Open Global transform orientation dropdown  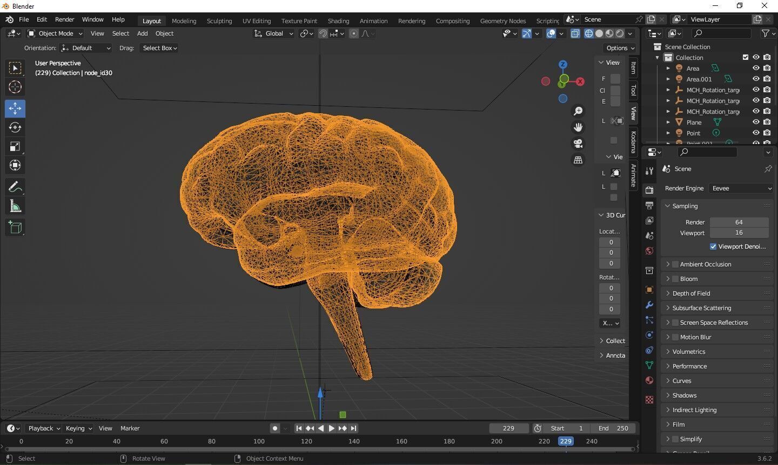click(274, 33)
